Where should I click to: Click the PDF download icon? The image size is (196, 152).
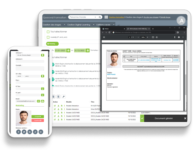point(175,37)
